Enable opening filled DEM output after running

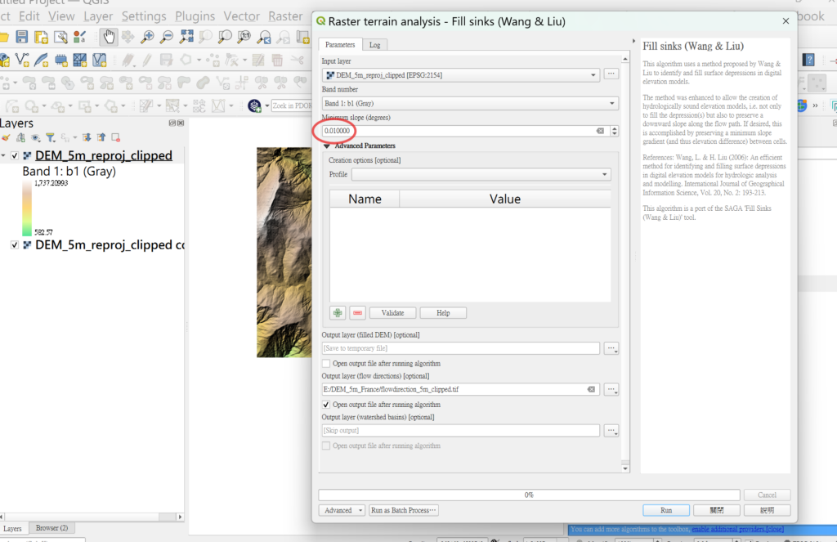pos(327,364)
